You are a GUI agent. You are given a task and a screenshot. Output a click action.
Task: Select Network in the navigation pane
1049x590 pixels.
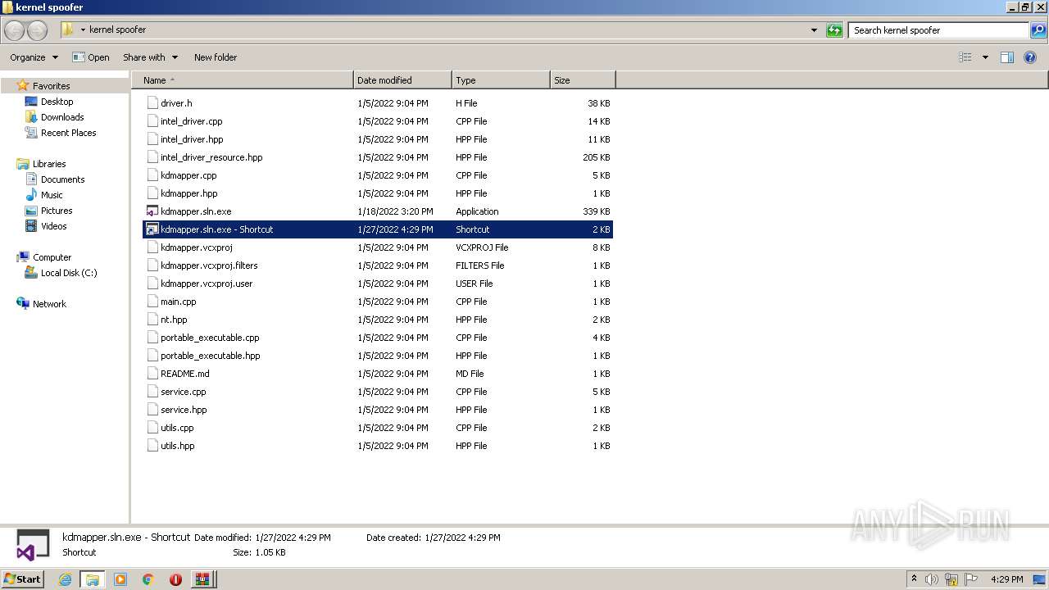tap(49, 304)
